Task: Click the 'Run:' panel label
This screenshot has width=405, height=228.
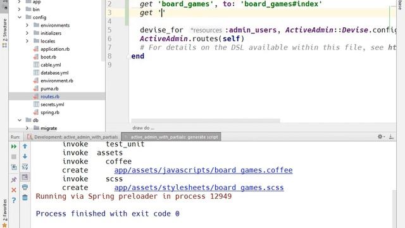Action: coord(15,137)
